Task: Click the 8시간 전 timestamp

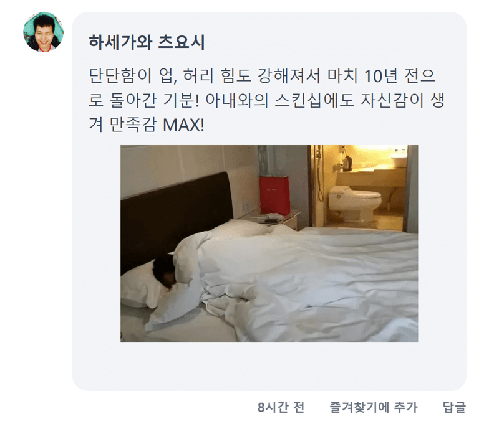Action: coord(281,407)
